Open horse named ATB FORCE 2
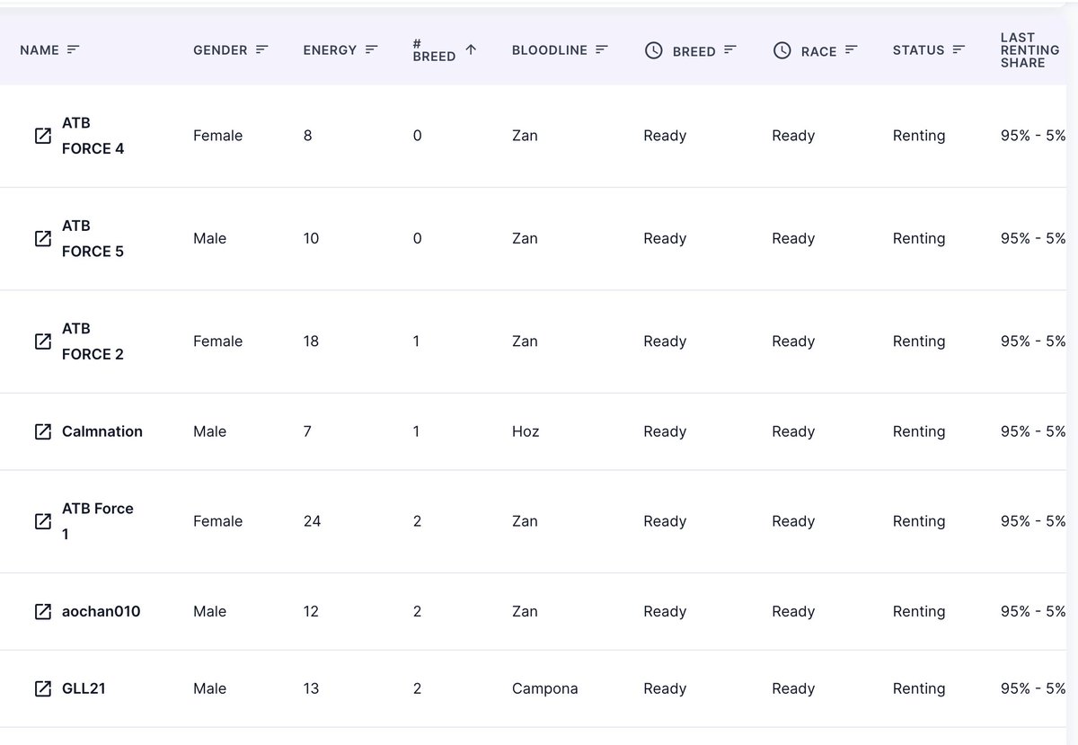The image size is (1078, 745). (x=93, y=341)
